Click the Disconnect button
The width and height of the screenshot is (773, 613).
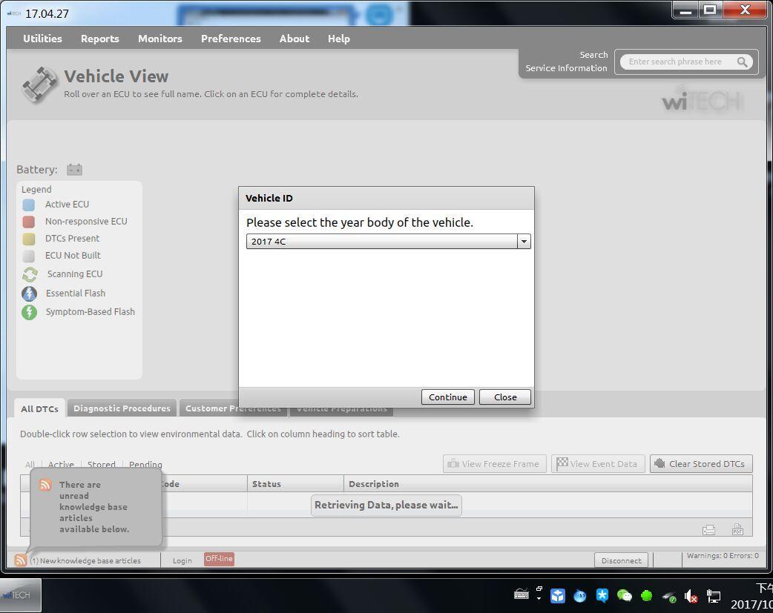pos(621,560)
